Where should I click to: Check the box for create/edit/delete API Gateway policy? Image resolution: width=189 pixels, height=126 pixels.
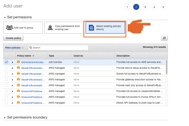(x=6, y=91)
